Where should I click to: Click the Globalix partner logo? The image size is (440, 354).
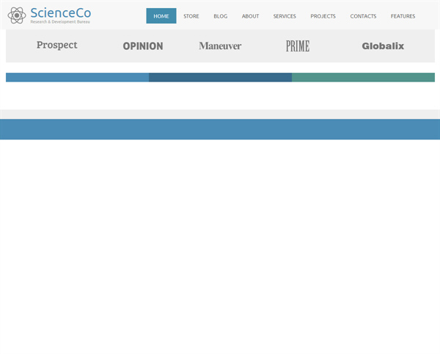pyautogui.click(x=383, y=46)
